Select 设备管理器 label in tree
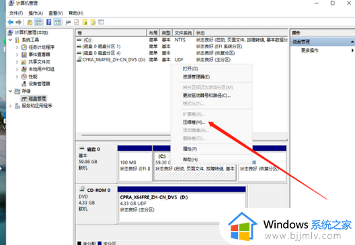Image resolution: width=355 pixels, height=245 pixels. [x=40, y=84]
